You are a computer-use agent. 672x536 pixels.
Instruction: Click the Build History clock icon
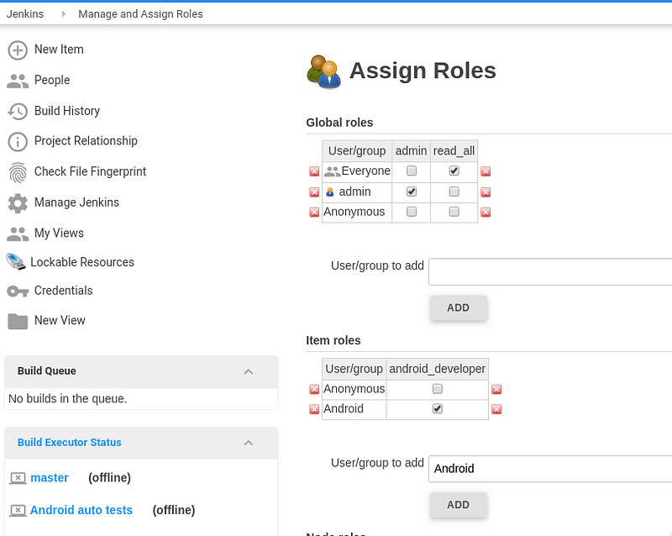18,111
